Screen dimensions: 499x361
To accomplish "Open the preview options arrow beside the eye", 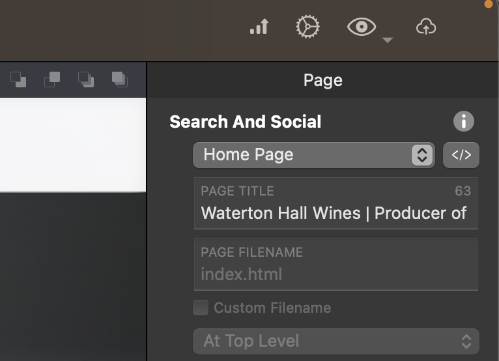I will [388, 40].
